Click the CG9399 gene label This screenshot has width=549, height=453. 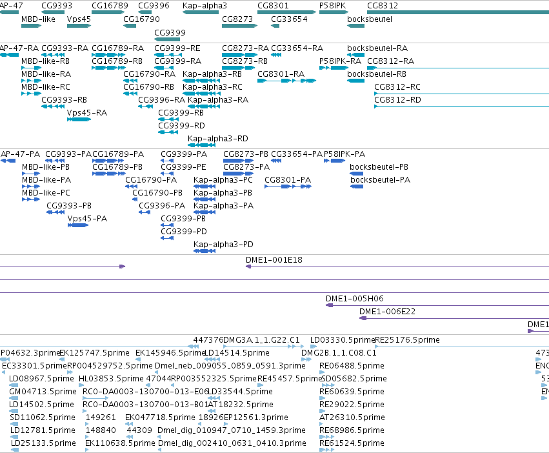pyautogui.click(x=170, y=32)
